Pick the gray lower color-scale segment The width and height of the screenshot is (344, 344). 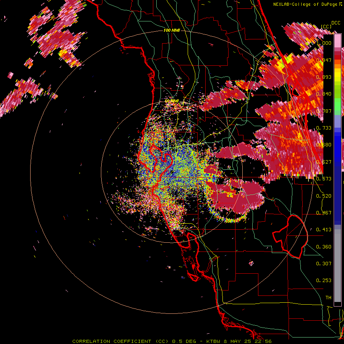click(338, 266)
